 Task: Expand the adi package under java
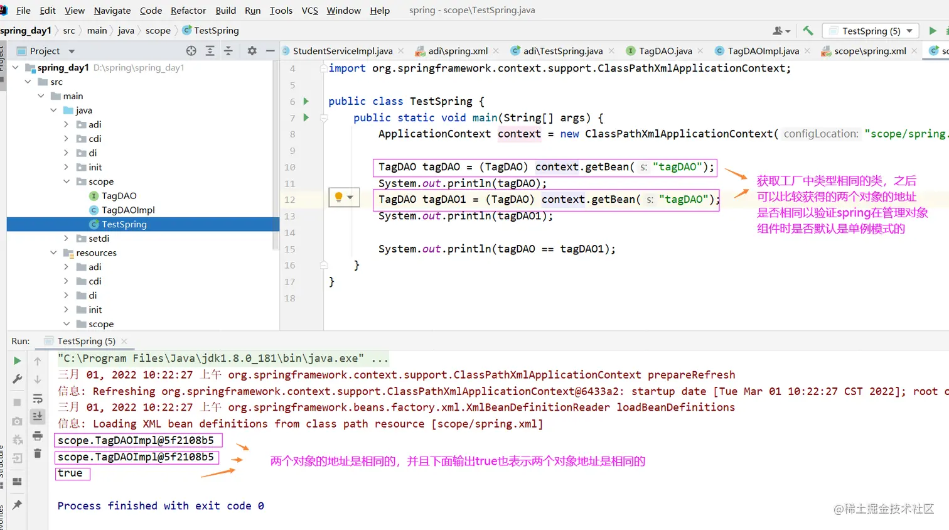(x=67, y=124)
